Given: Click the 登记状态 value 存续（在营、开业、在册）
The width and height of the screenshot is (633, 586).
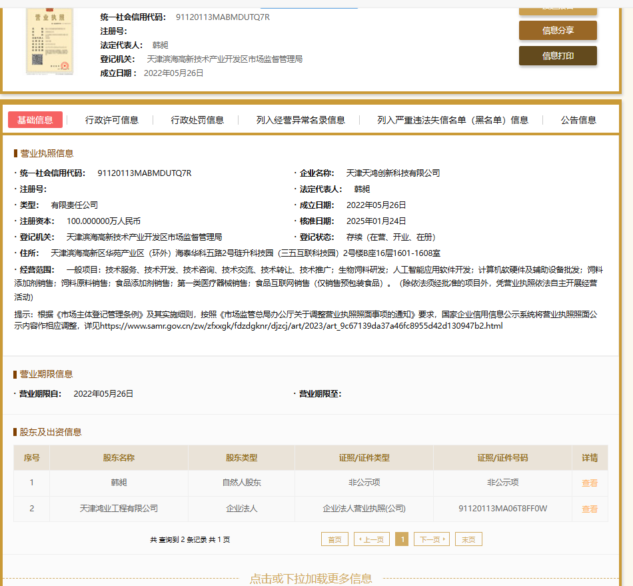Looking at the screenshot, I should [390, 237].
